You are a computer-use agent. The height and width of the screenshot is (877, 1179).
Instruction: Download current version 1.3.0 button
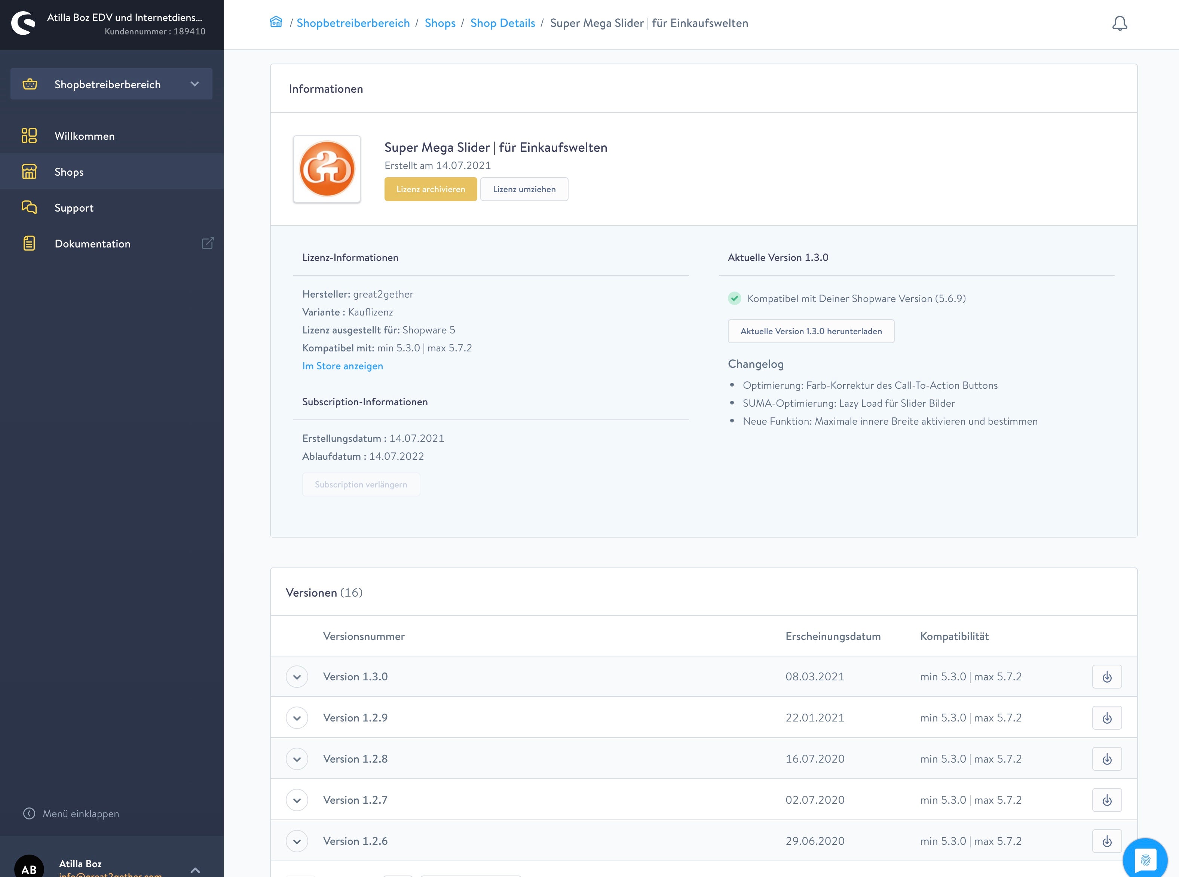coord(811,331)
